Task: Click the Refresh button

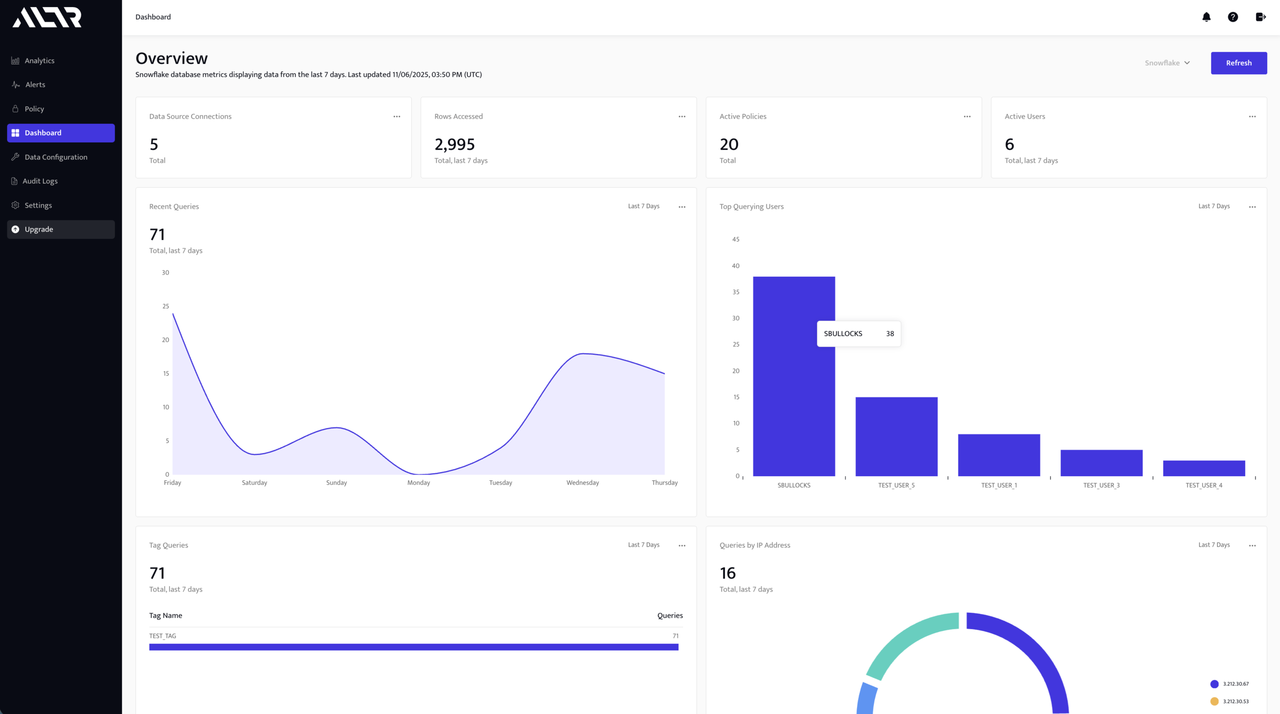Action: 1239,63
